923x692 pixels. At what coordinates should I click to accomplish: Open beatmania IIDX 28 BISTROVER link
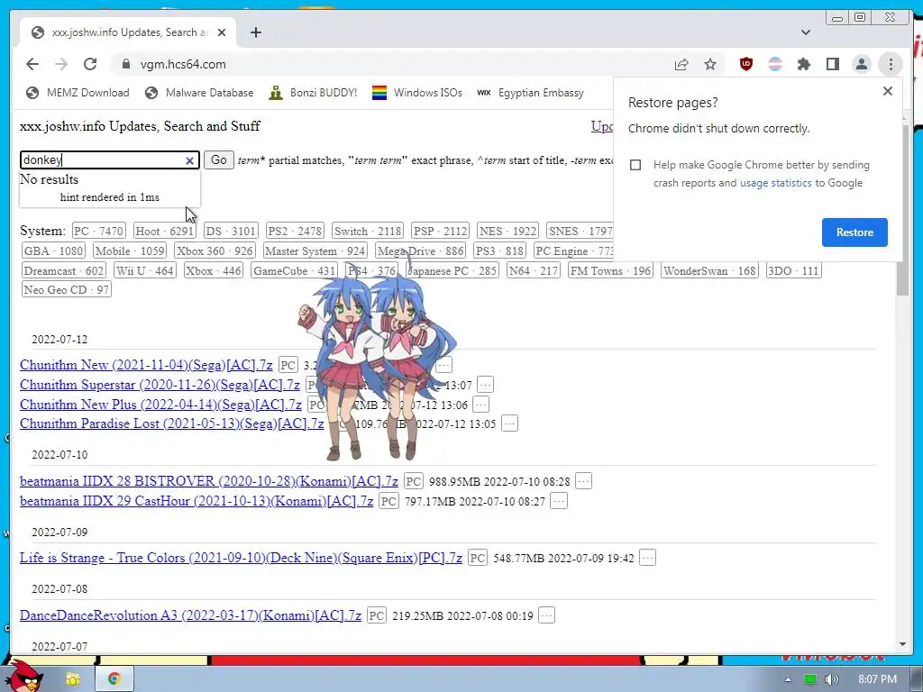click(x=209, y=481)
